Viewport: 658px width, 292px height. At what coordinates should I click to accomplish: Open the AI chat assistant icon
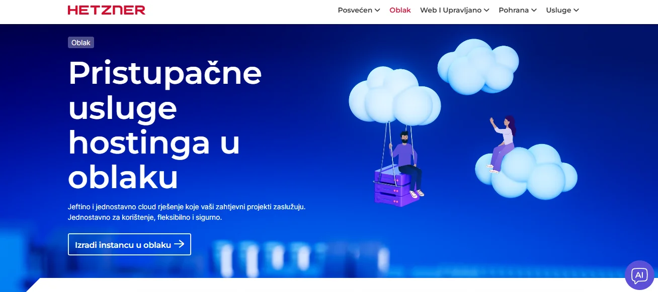[x=639, y=275]
